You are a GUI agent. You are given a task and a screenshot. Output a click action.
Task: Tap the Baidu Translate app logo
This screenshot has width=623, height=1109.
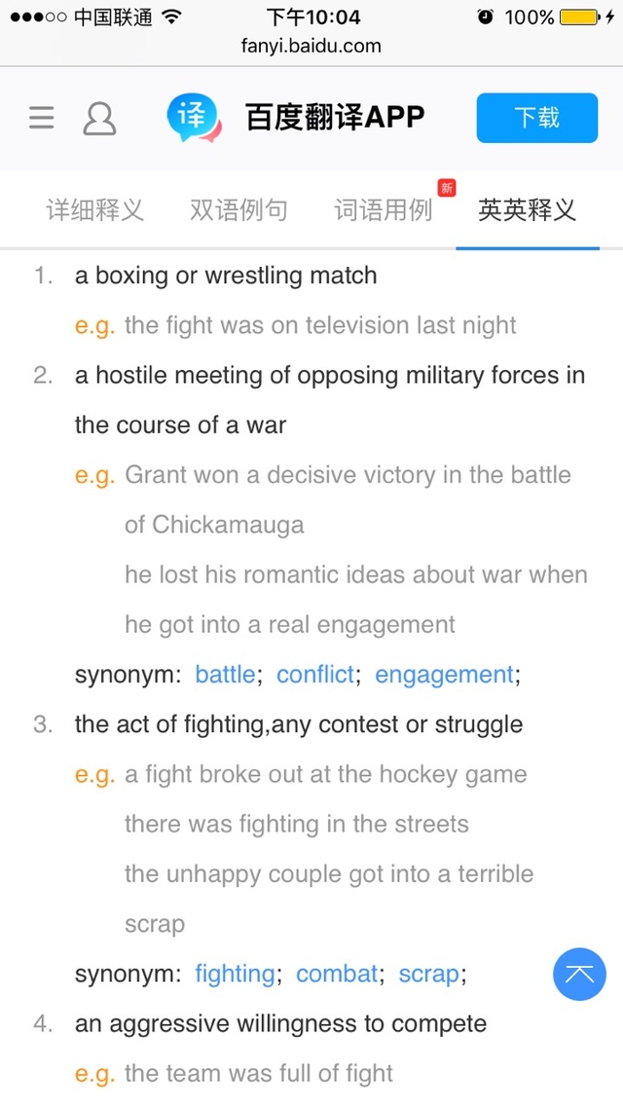[194, 119]
